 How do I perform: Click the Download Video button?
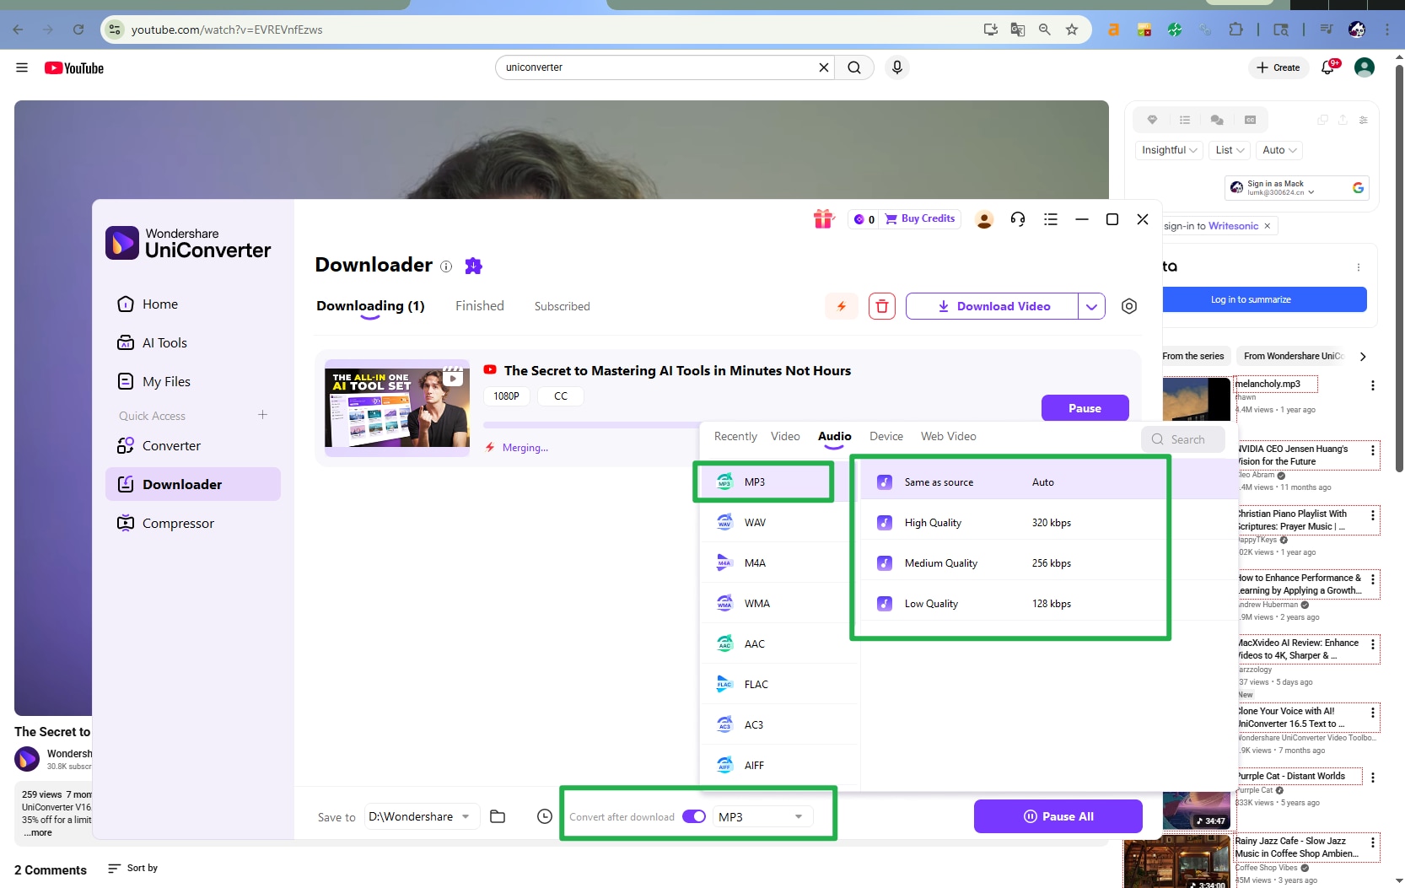point(993,306)
